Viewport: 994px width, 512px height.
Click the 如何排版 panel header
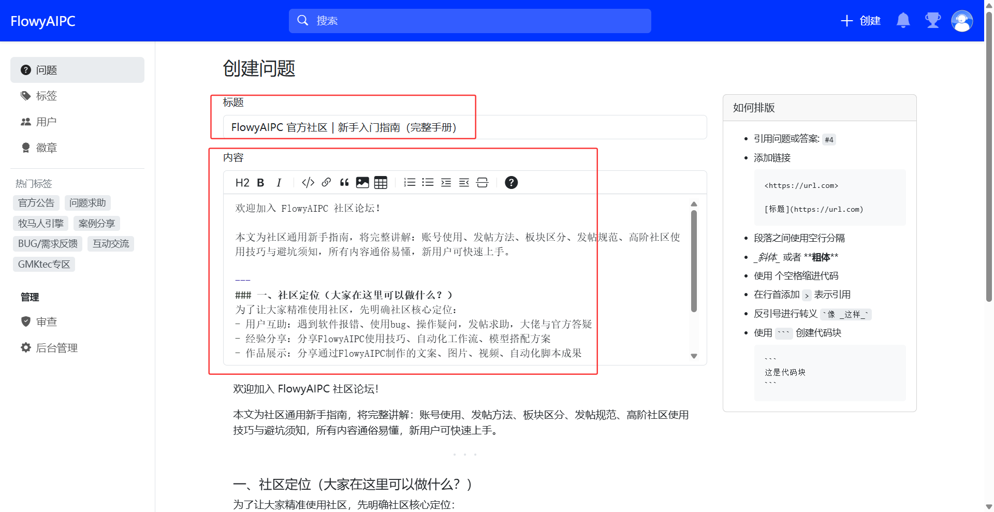[x=820, y=108]
